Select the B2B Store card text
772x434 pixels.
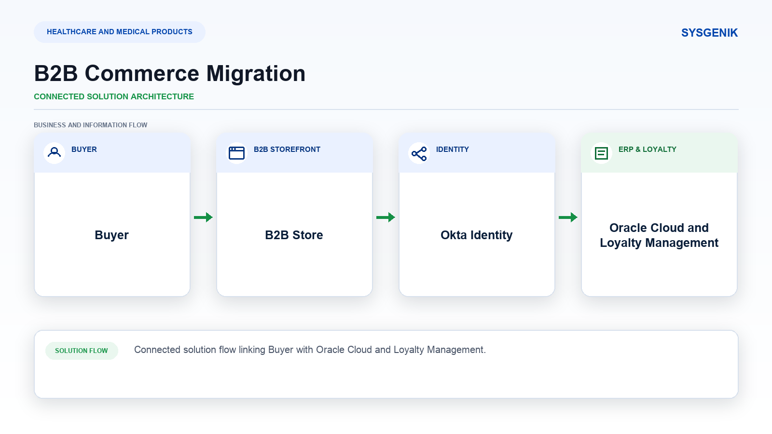294,235
